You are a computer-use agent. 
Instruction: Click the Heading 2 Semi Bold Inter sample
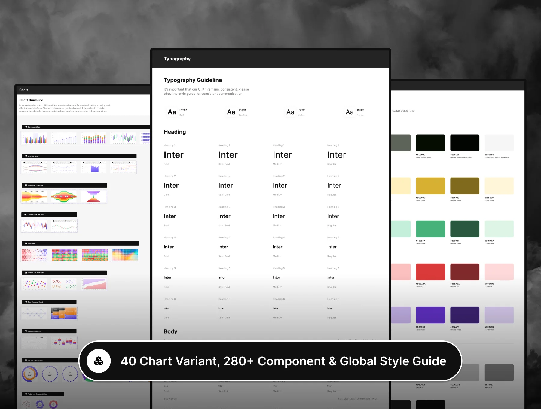pos(226,186)
